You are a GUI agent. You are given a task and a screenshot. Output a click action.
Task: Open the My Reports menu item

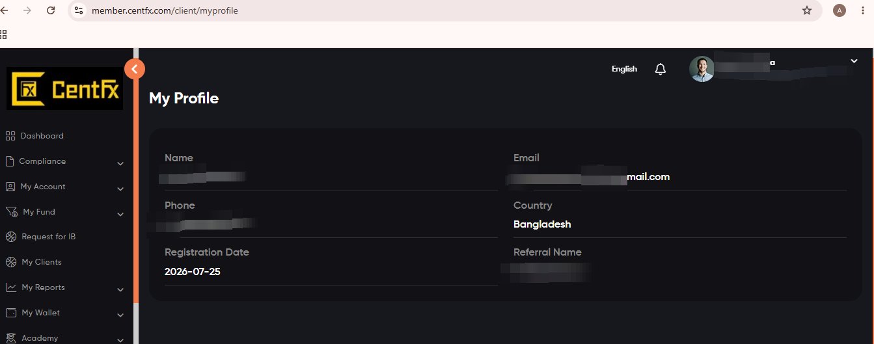pyautogui.click(x=43, y=287)
